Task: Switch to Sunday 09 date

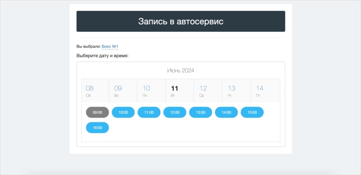Action: 123,91
